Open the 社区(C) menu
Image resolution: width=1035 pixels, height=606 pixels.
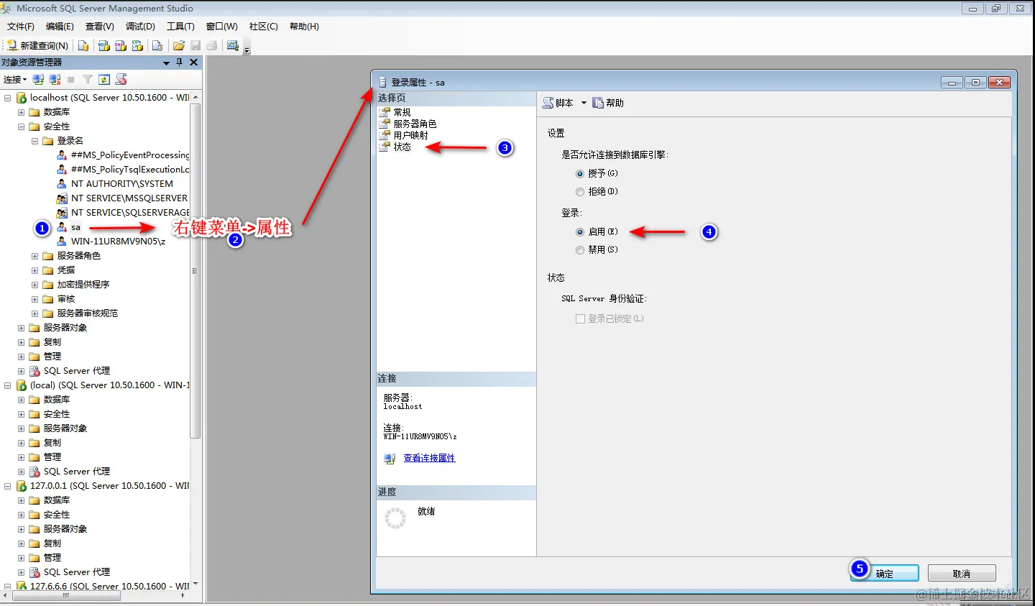pyautogui.click(x=264, y=26)
